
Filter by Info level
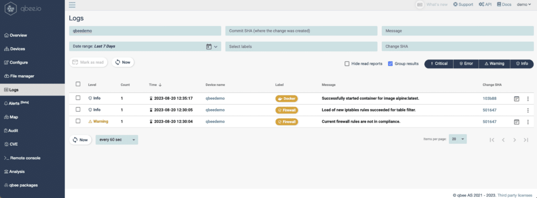pos(522,64)
